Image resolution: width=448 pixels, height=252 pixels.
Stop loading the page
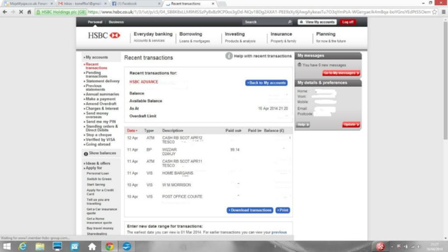click(21, 12)
